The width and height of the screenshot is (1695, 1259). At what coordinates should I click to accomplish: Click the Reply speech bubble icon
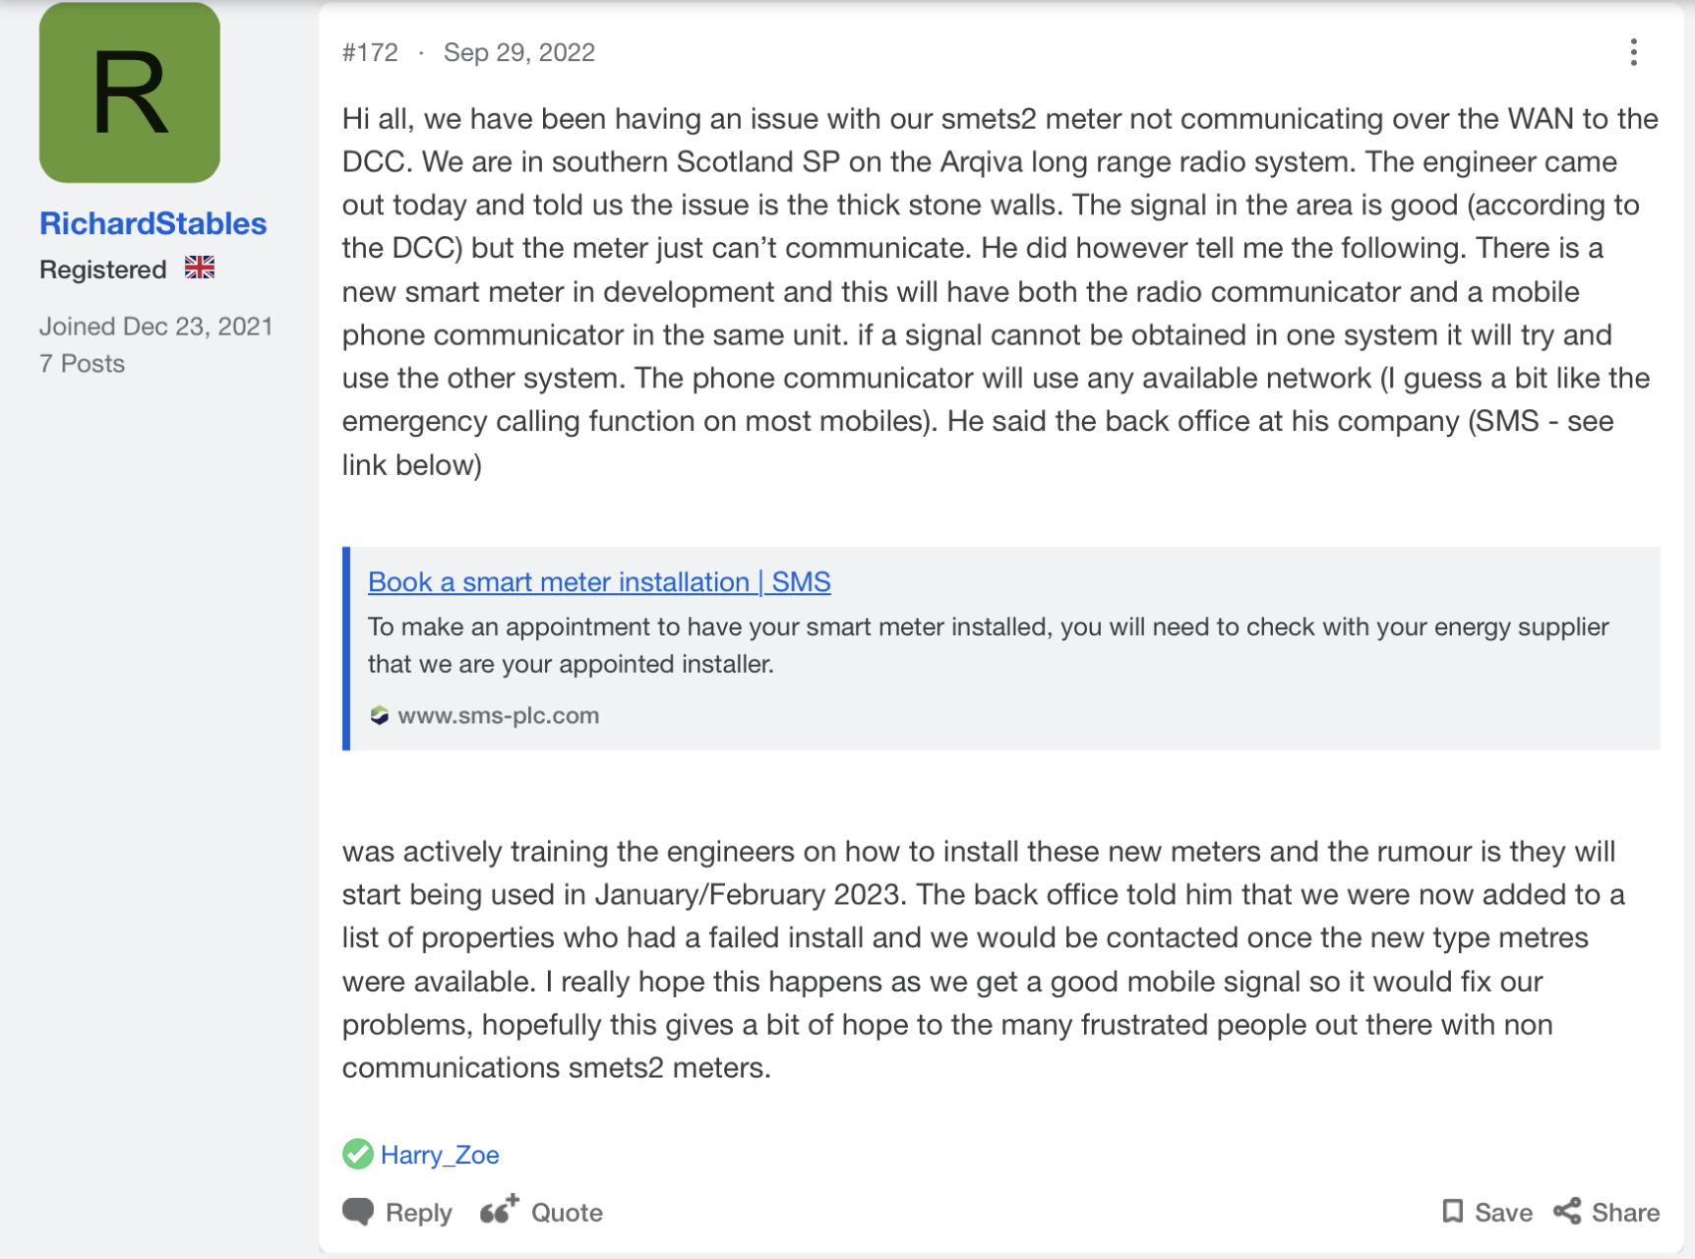[x=358, y=1212]
